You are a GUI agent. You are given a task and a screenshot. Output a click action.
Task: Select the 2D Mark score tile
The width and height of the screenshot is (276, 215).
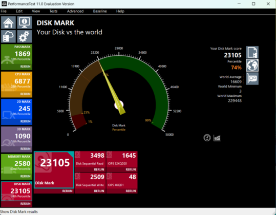[16, 110]
